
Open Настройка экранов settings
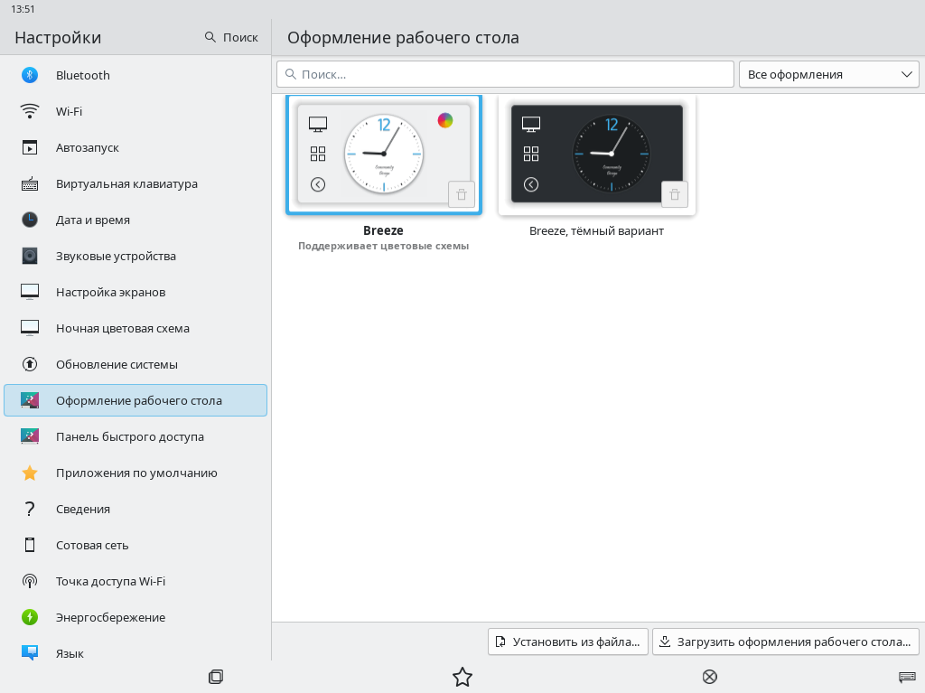click(135, 292)
